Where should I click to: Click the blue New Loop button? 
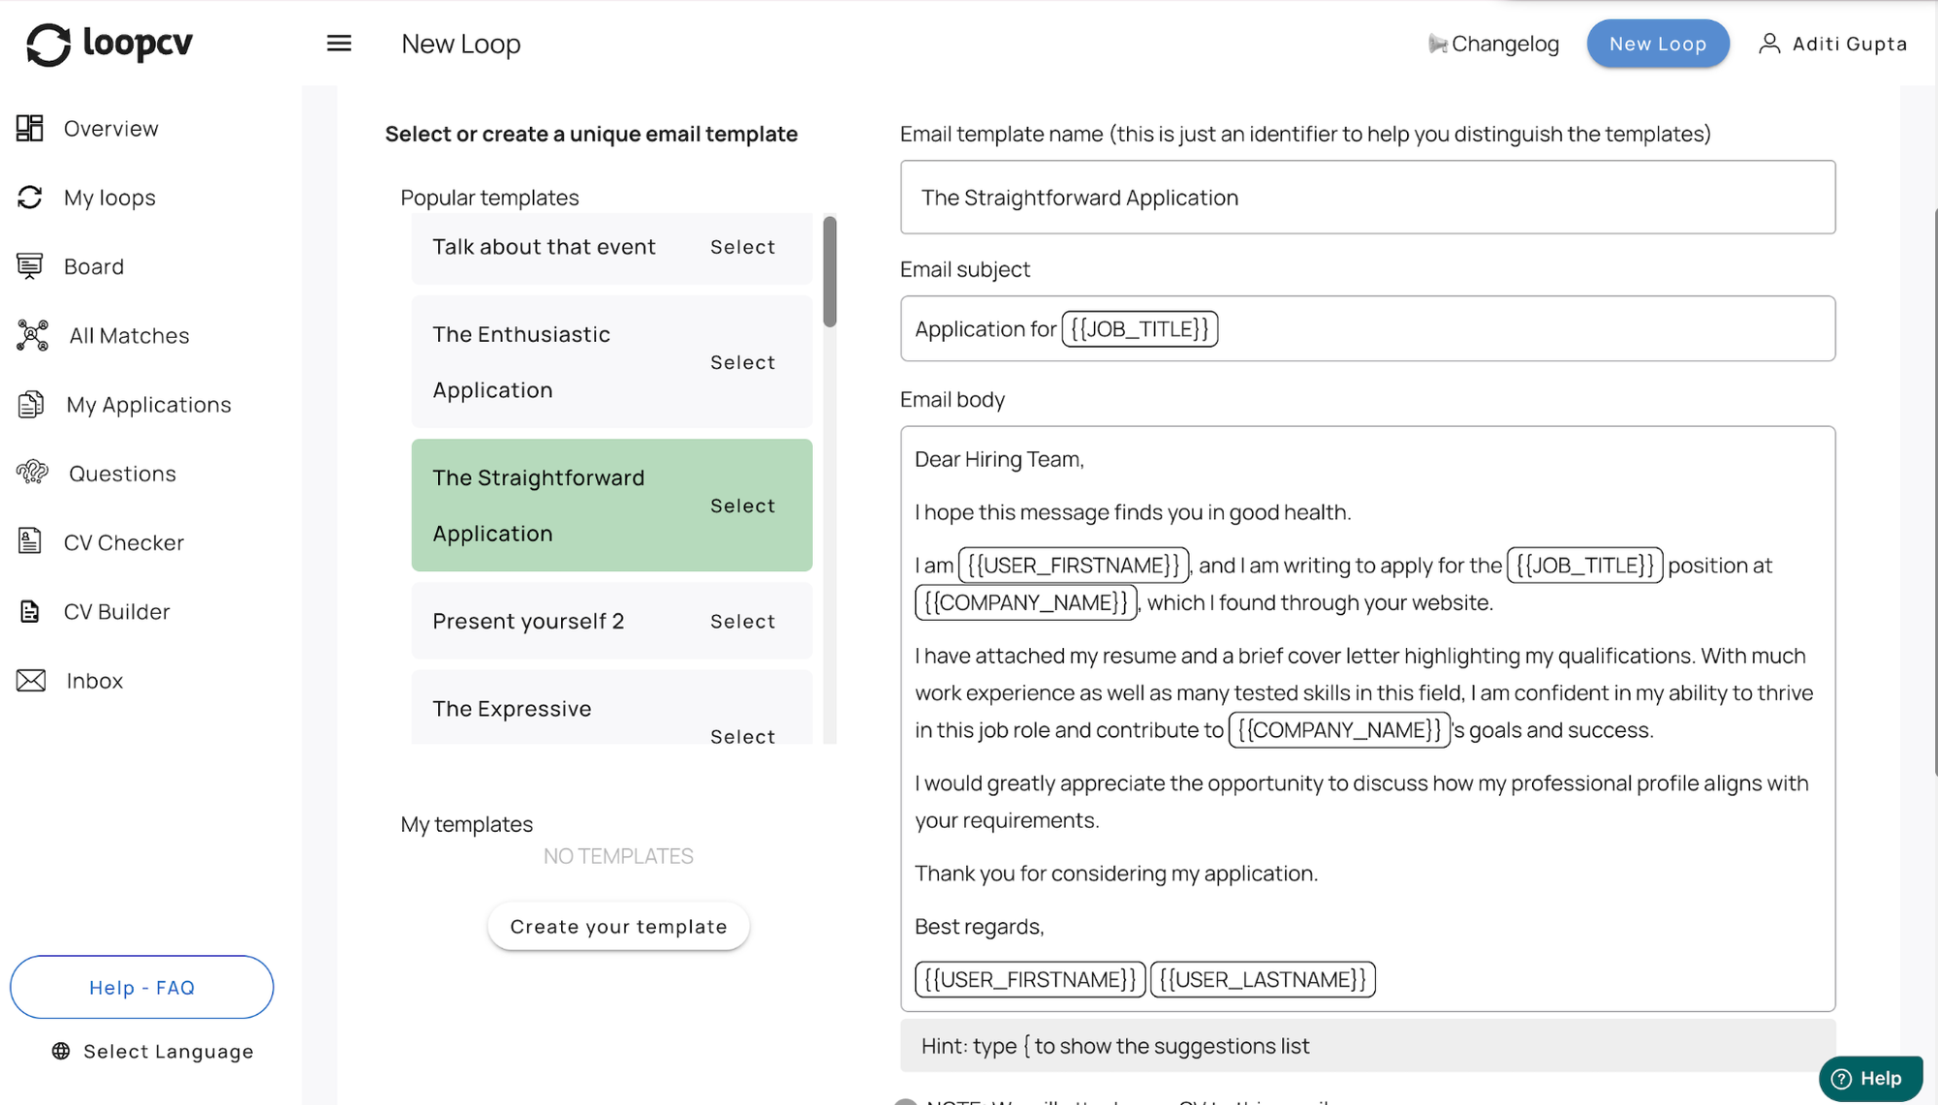coord(1657,44)
